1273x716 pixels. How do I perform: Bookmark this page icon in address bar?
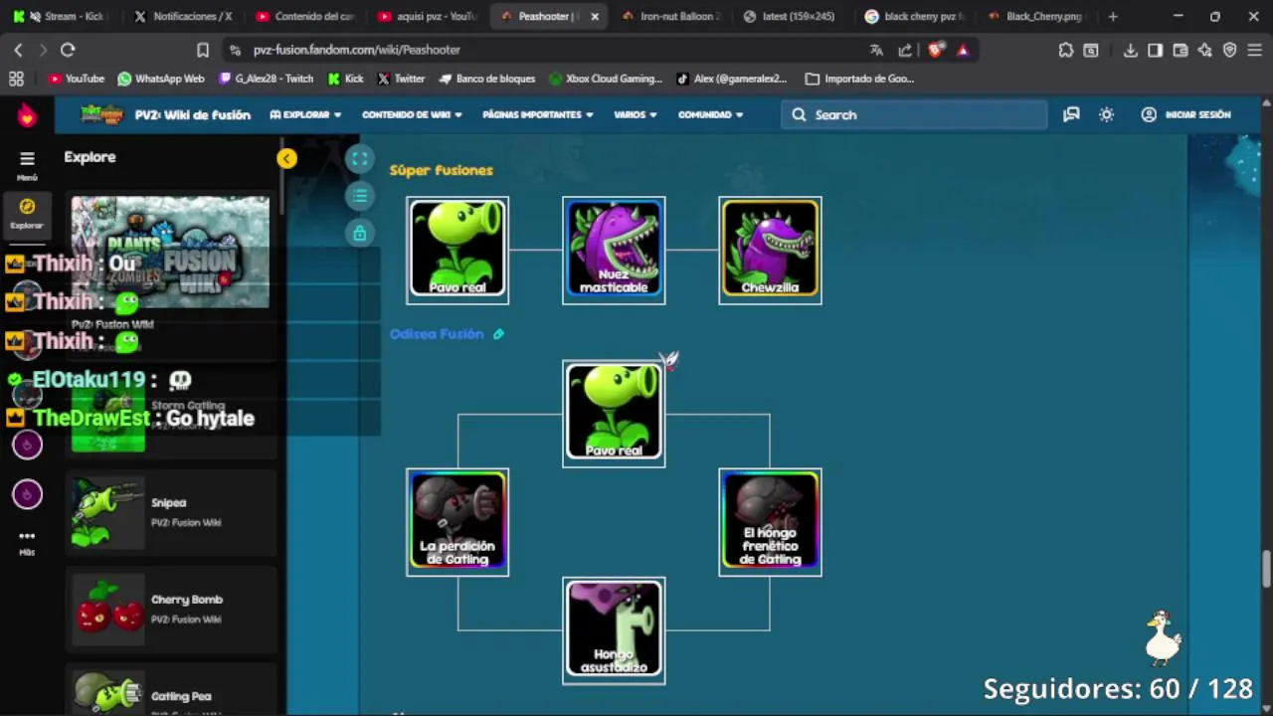203,50
